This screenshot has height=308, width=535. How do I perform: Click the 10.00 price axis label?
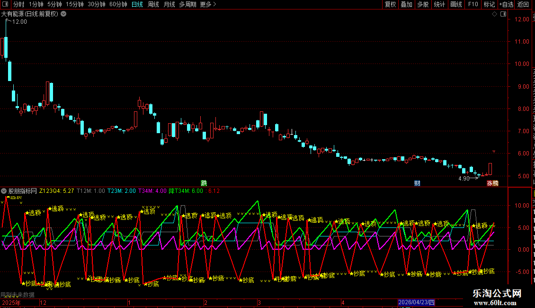point(522,64)
